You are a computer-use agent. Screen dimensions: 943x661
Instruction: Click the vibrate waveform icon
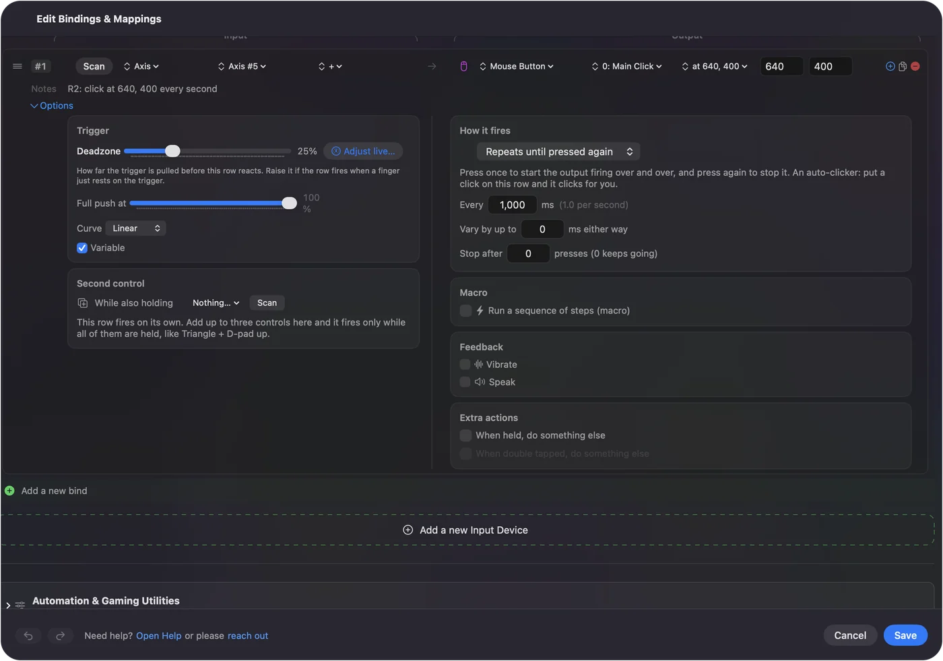pyautogui.click(x=479, y=365)
